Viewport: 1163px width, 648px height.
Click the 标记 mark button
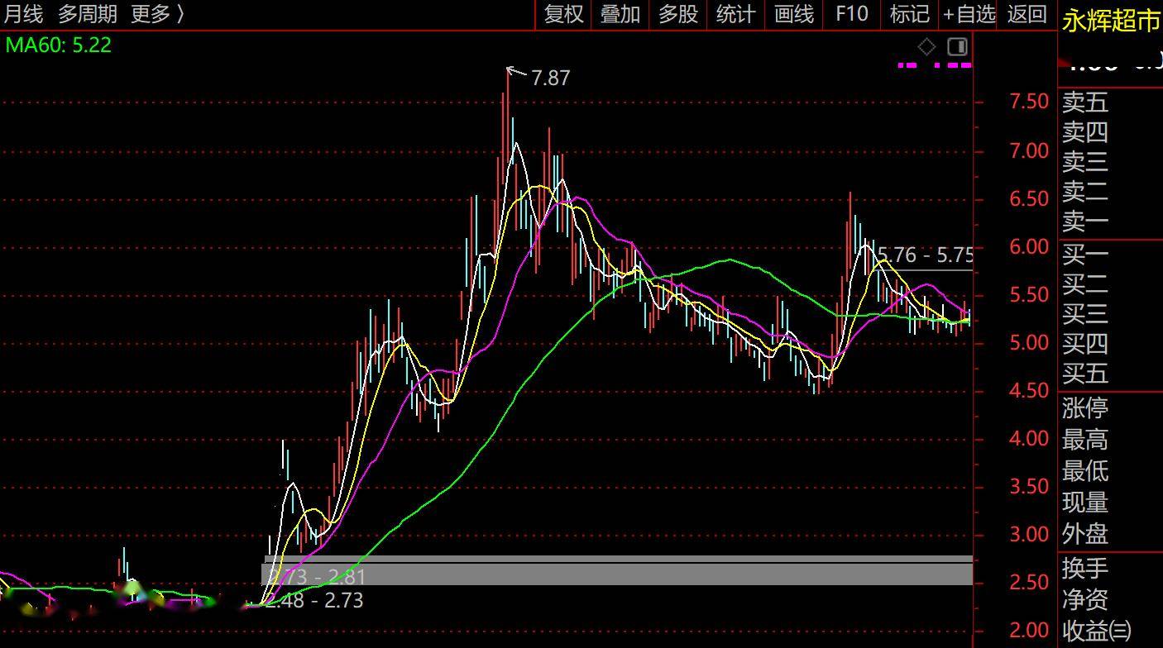click(909, 14)
